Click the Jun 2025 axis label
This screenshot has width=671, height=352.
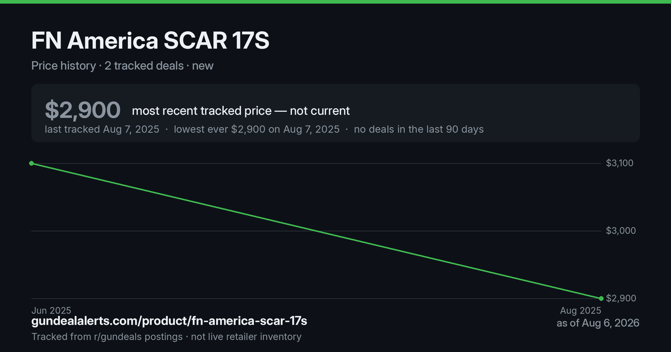(51, 310)
